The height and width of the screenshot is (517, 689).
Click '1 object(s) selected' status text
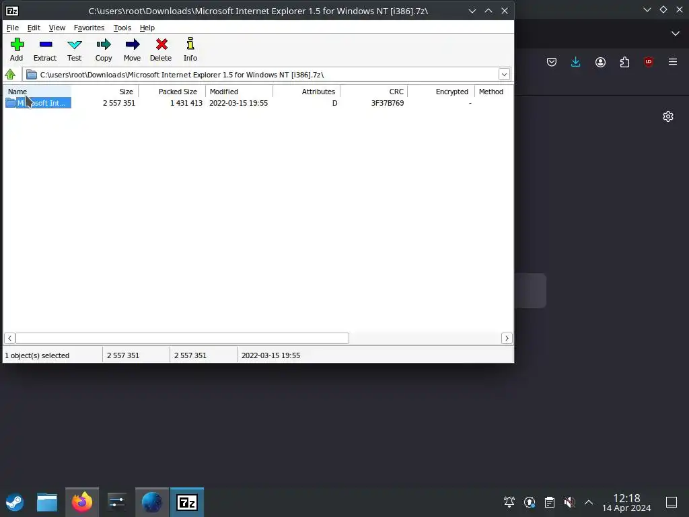coord(38,355)
